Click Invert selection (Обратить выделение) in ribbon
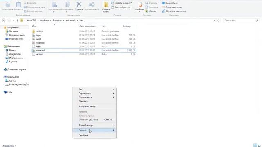The image size is (262, 147). tap(174, 11)
